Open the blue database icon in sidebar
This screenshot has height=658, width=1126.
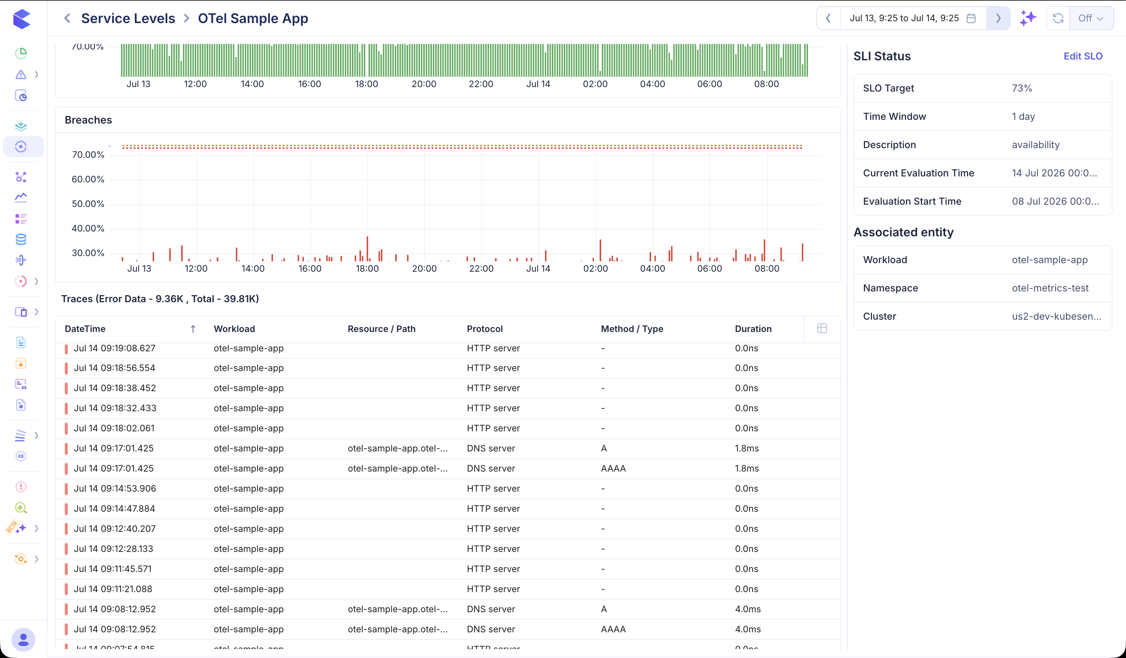coord(20,239)
